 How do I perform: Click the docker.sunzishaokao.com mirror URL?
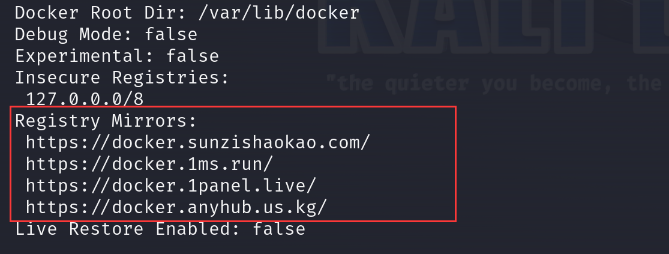tap(197, 142)
